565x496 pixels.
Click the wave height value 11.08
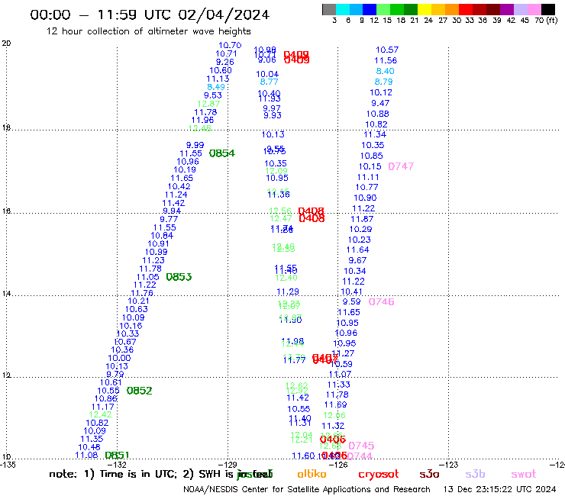(x=86, y=456)
